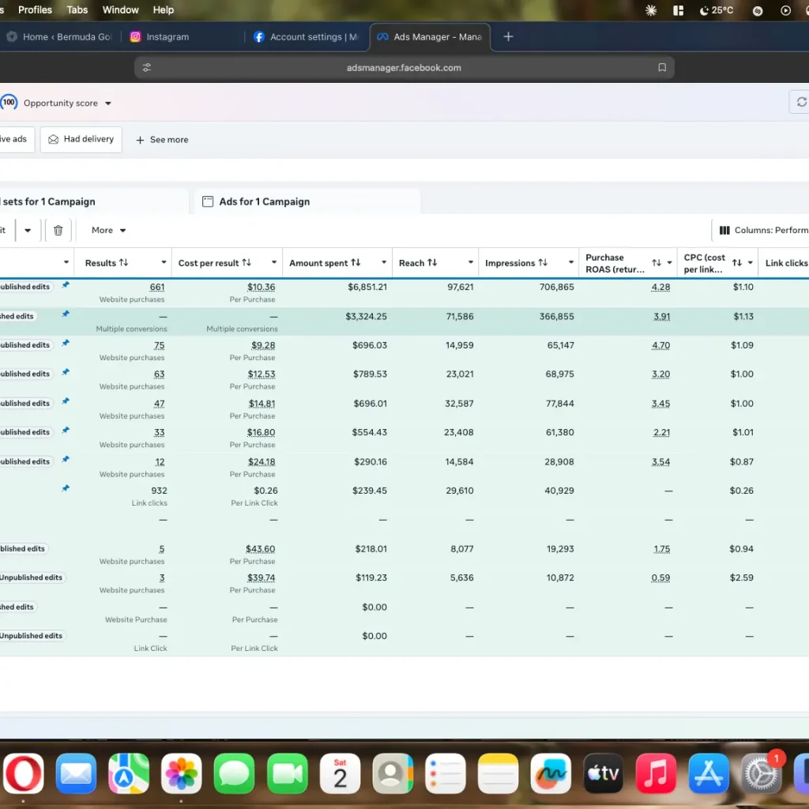The image size is (809, 809).
Task: Sort by Impressions using the arrows icon
Action: pyautogui.click(x=543, y=262)
